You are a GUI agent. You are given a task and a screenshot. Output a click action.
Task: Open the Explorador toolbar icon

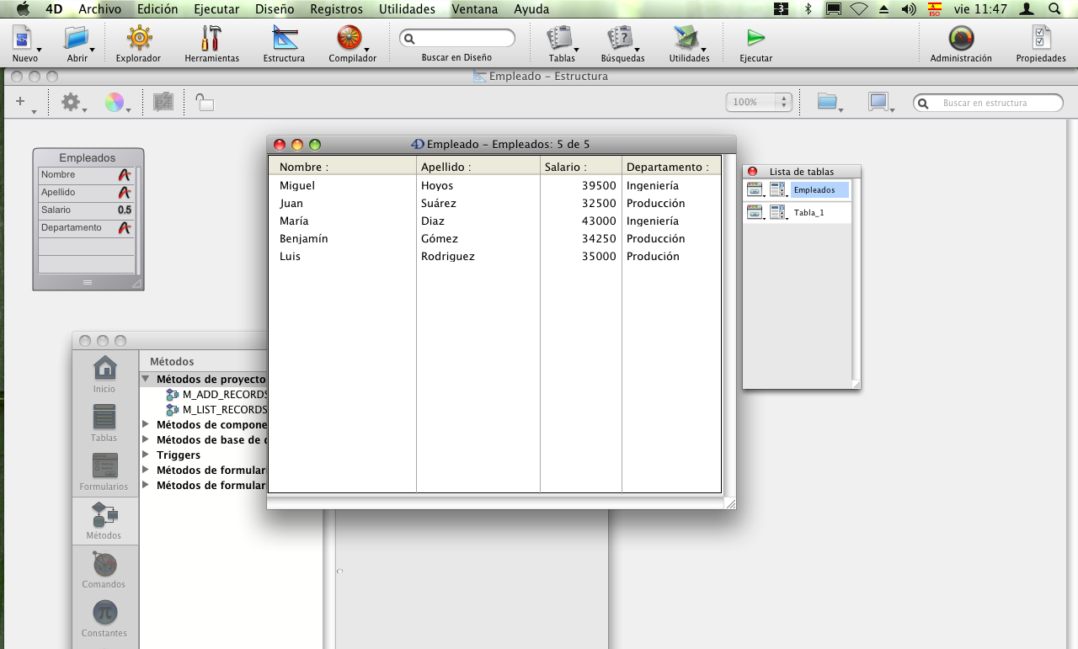coord(138,39)
